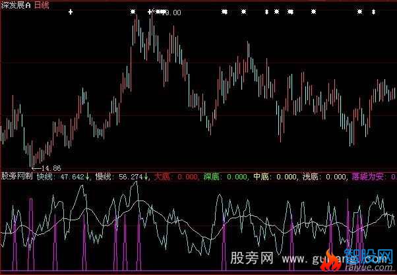Open the lone plus marker before all stars
Screen dimensions: 397x275
pos(71,12)
